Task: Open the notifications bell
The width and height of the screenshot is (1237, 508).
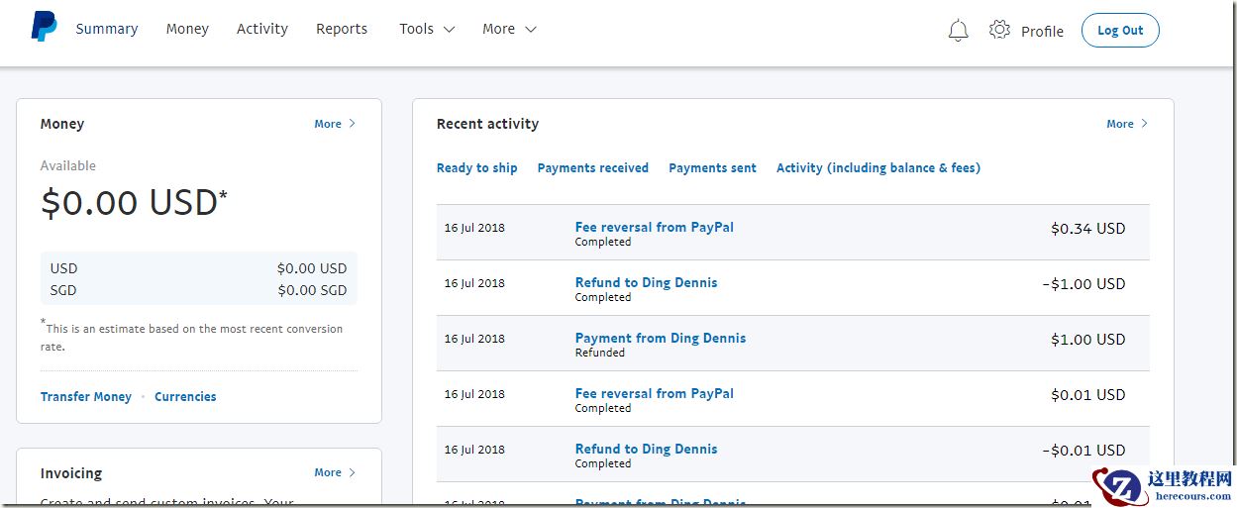Action: pos(958,31)
